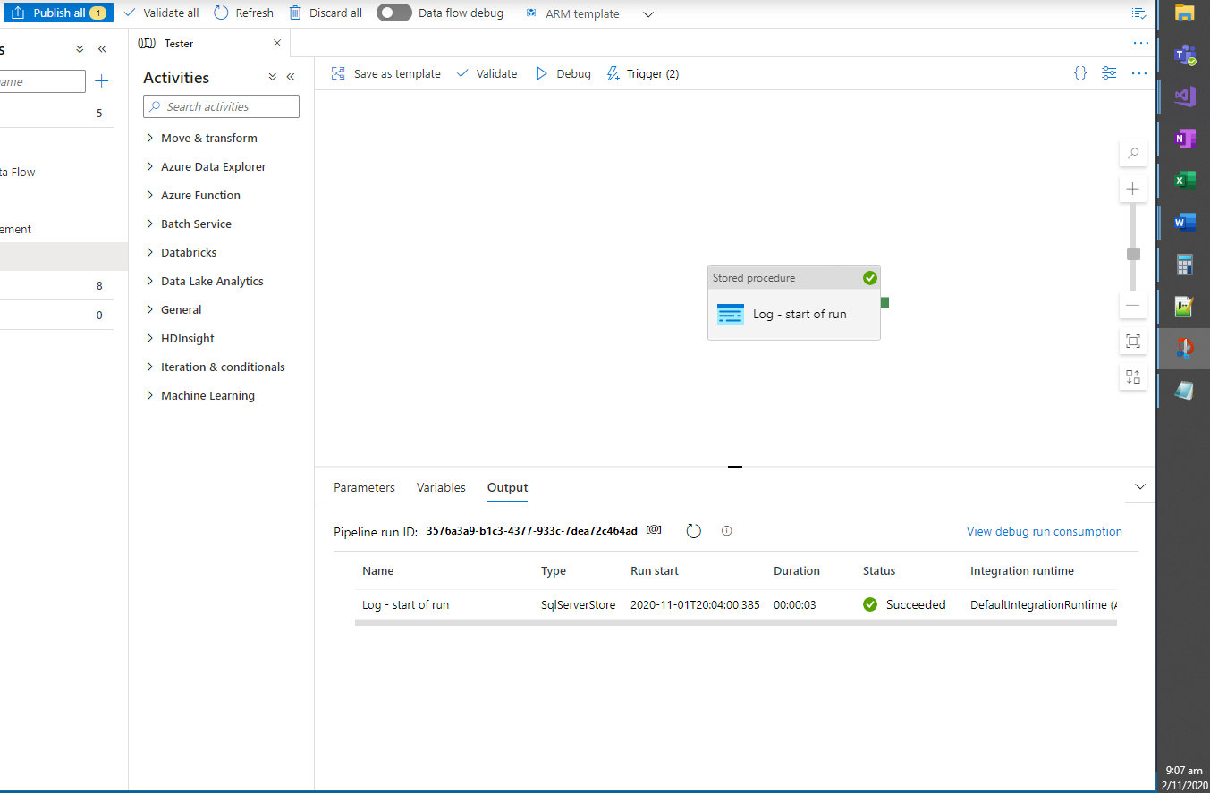Click the Log - start of run output row
Viewport: 1210px width, 793px height.
tap(736, 605)
